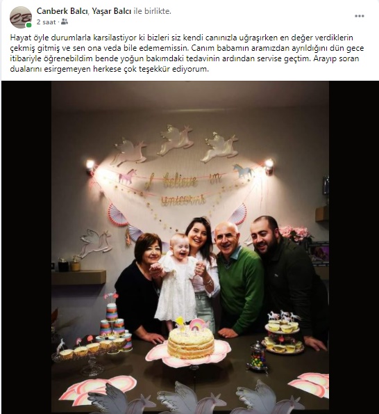
Task: Click the CB profile picture avatar
Action: point(21,17)
